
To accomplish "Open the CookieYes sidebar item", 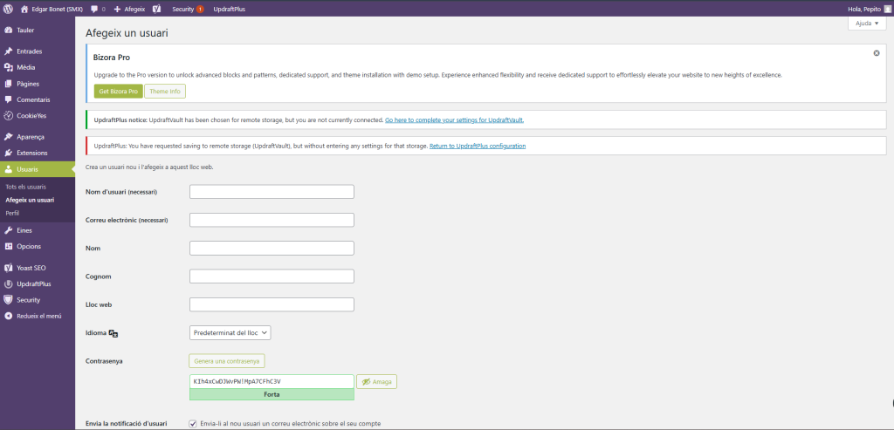I will (31, 115).
